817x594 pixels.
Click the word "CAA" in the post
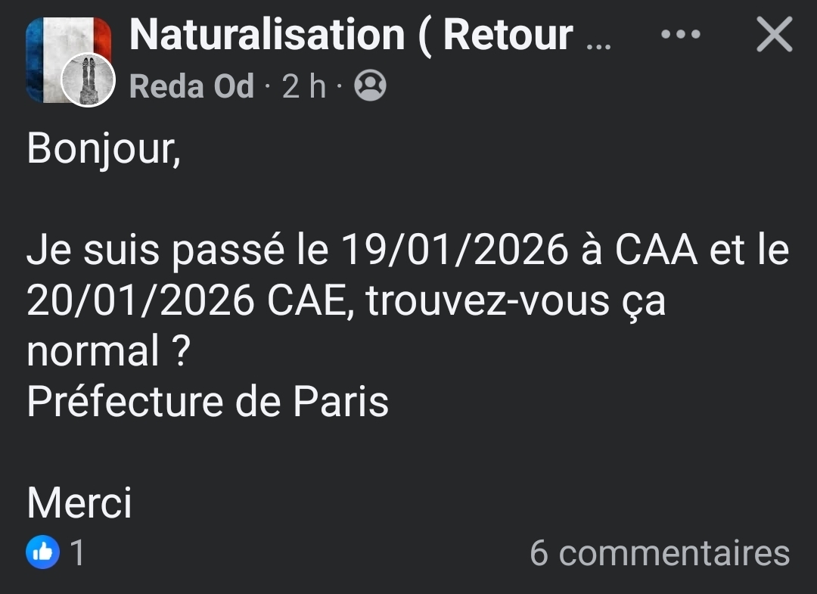coord(656,250)
